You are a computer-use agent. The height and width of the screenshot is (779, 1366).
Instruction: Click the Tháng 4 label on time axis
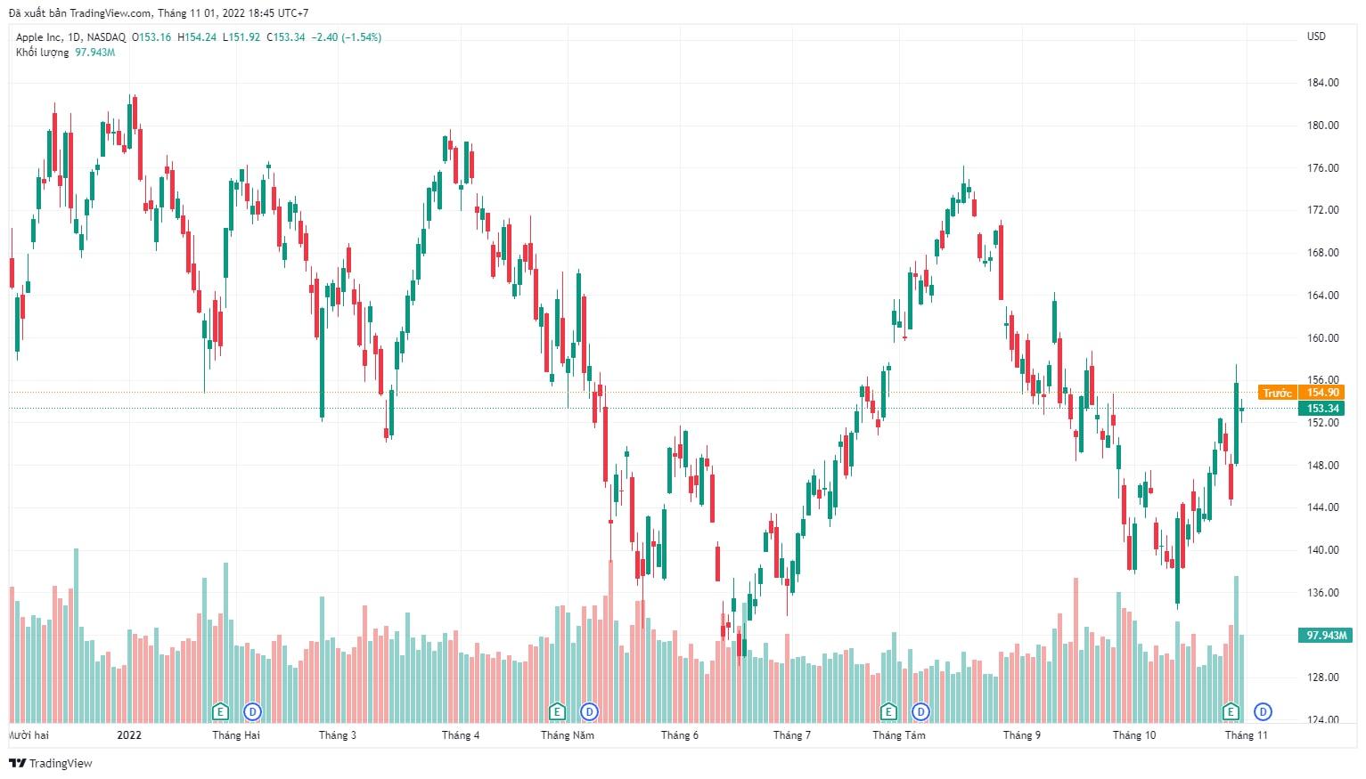tap(461, 735)
